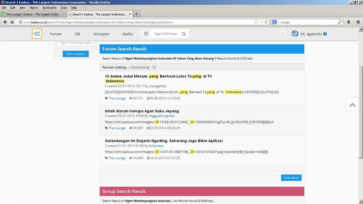Screen dimensions: 363x204
Task: Go to Forum in navbar
Action: 56,34
